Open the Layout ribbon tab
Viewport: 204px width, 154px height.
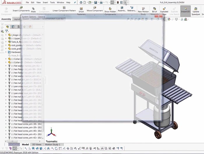(17, 19)
